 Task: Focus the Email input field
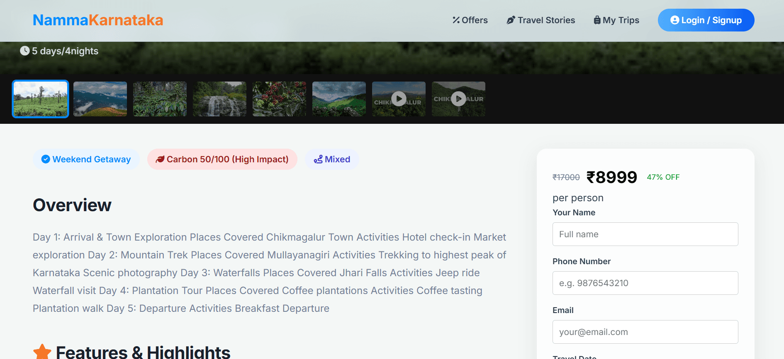[645, 332]
